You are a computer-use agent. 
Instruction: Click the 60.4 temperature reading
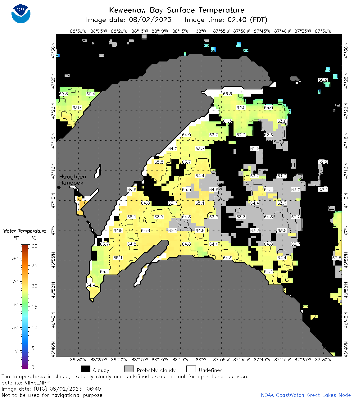point(91,94)
